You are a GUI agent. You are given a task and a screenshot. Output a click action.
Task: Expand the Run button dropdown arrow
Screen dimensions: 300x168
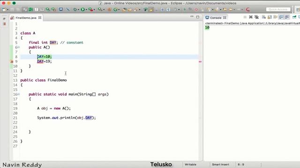86,9
